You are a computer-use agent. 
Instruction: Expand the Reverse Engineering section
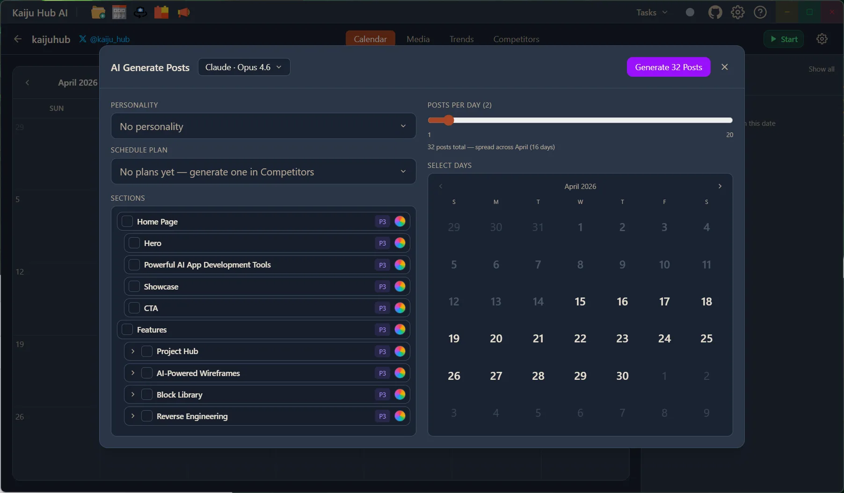[133, 416]
